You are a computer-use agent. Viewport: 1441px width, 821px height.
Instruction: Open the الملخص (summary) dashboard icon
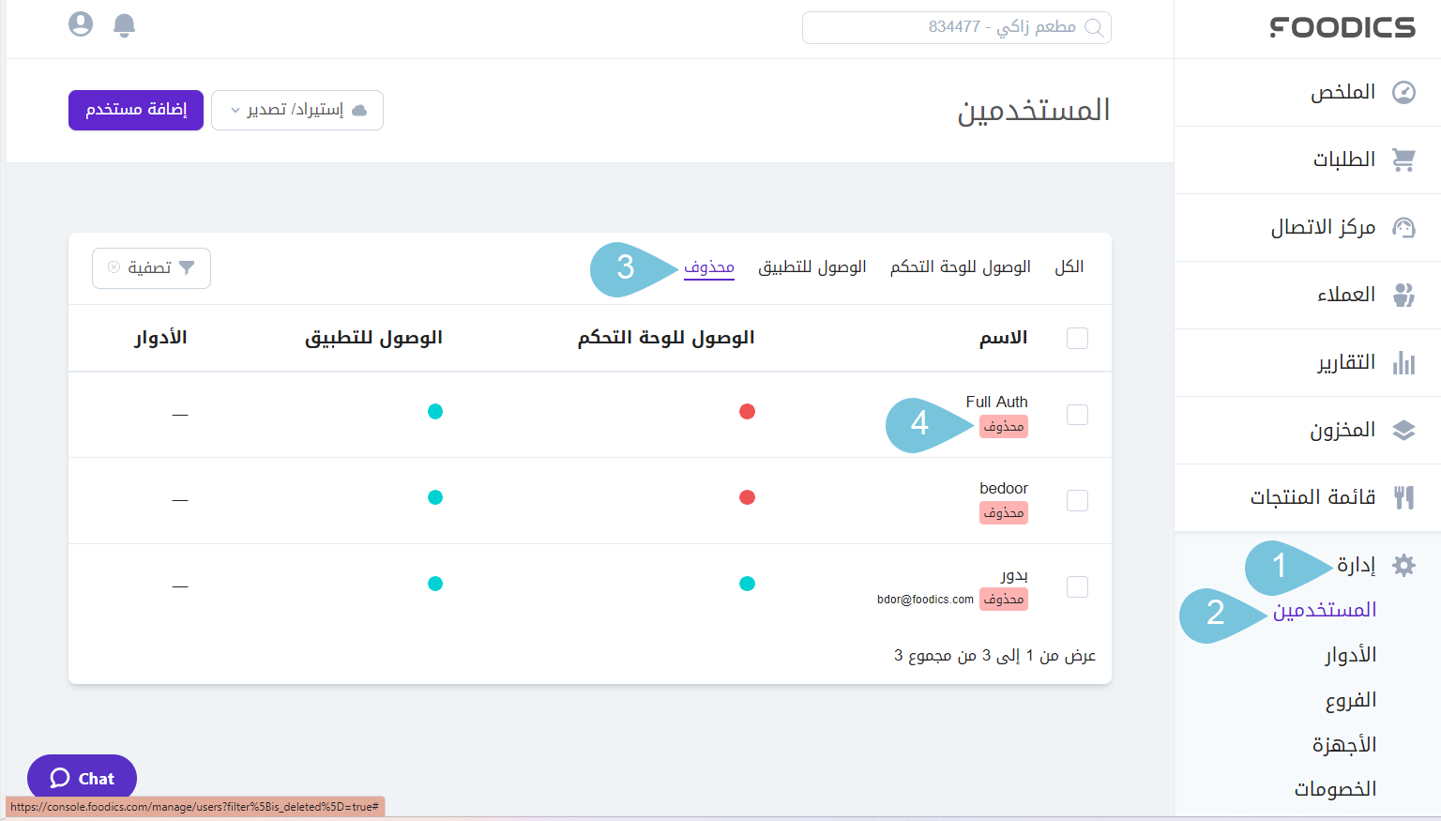[x=1404, y=92]
